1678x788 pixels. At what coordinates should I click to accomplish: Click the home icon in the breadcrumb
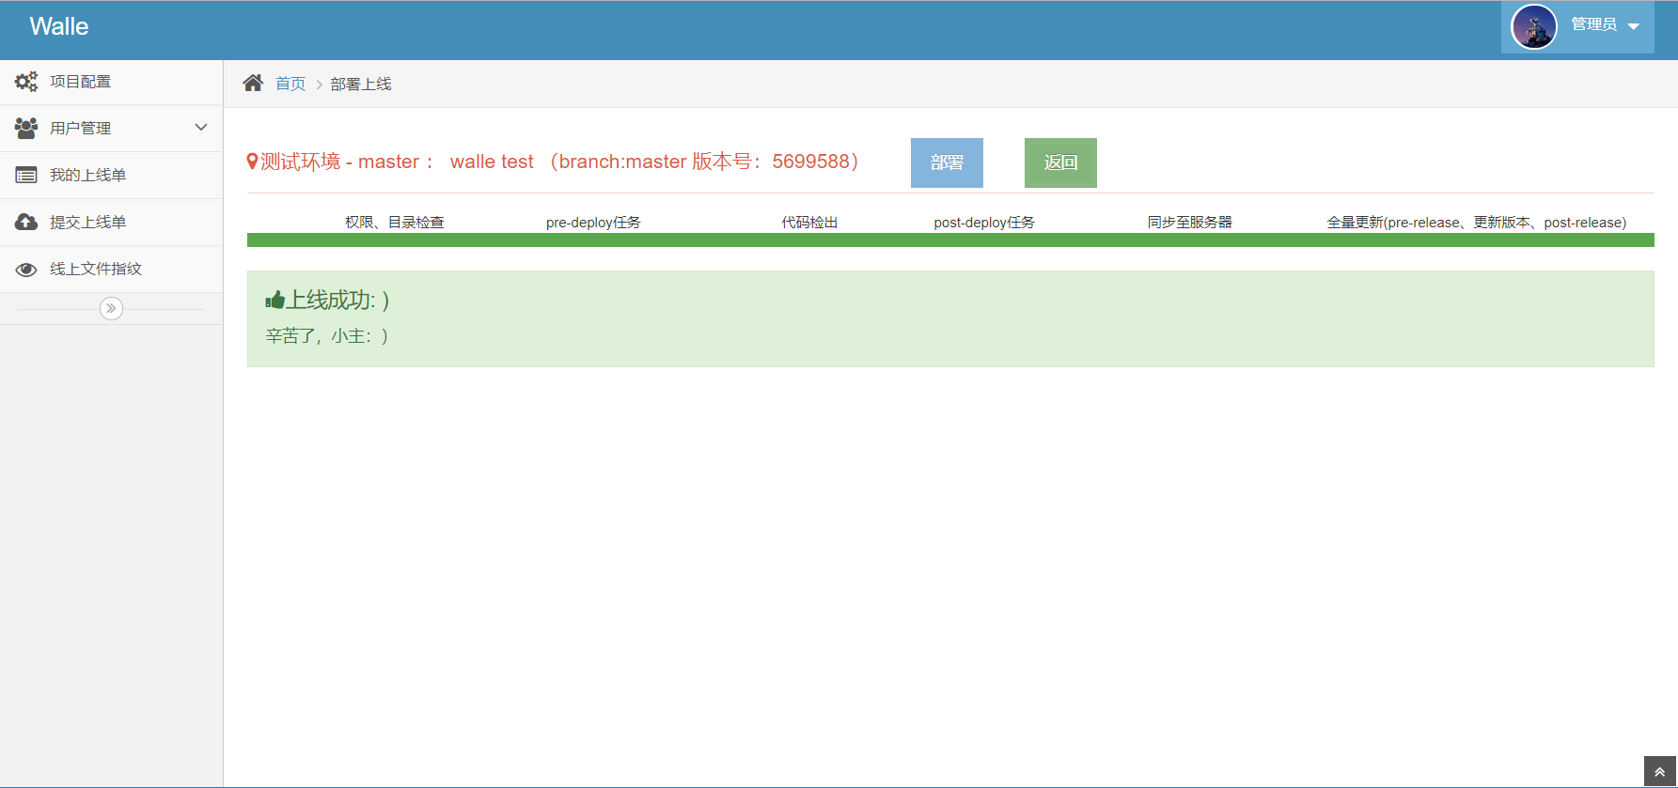point(253,83)
